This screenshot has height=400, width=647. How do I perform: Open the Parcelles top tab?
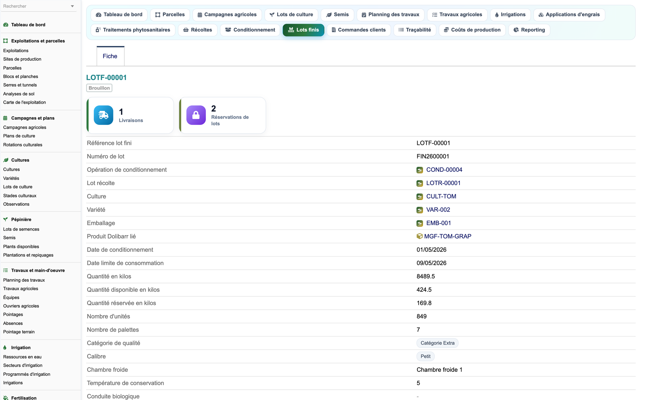click(x=170, y=15)
